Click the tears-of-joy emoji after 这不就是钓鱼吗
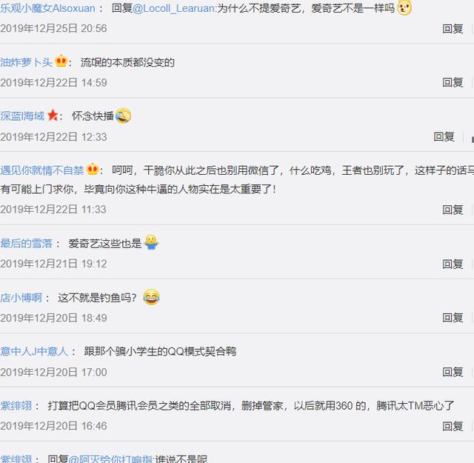474x463 pixels. click(151, 297)
